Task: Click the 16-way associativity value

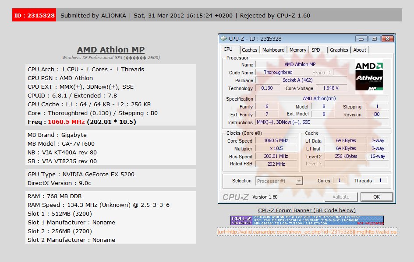Action: click(378, 156)
